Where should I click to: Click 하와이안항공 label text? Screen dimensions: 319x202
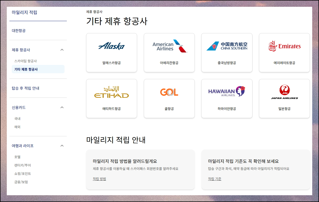(227, 109)
